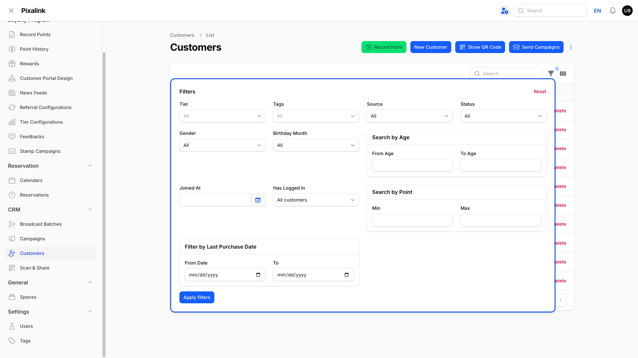
Task: Open From Date calendar picker icon
Action: [x=258, y=275]
